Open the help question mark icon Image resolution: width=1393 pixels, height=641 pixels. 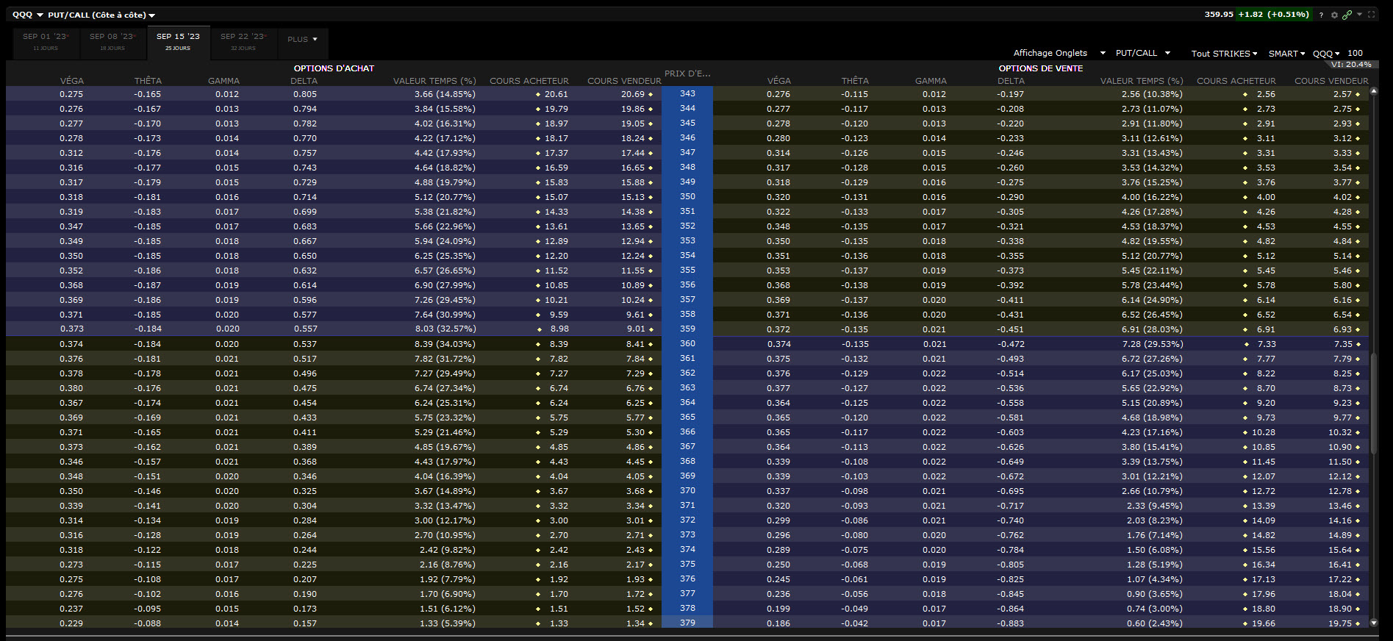pos(1321,15)
